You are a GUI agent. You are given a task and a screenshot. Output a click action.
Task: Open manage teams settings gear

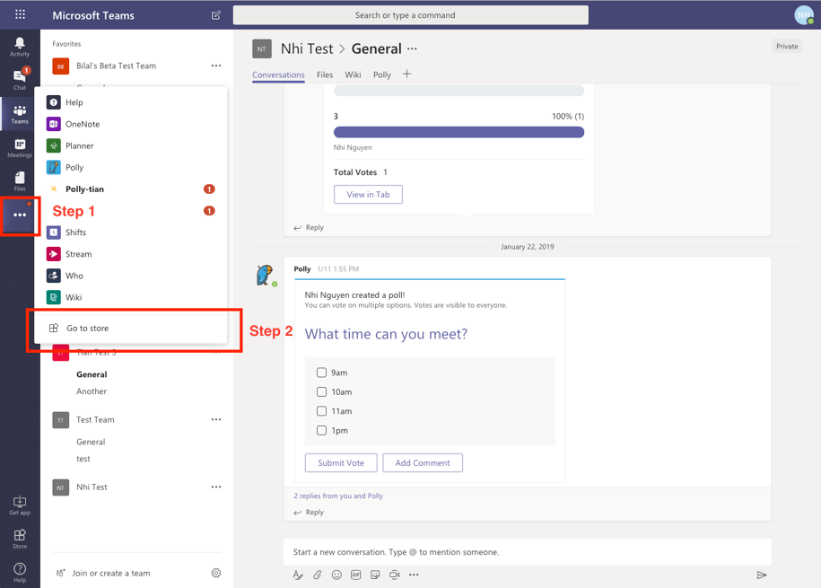point(216,573)
